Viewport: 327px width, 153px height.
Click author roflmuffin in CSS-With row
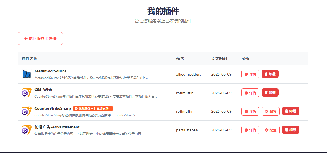pos(185,93)
